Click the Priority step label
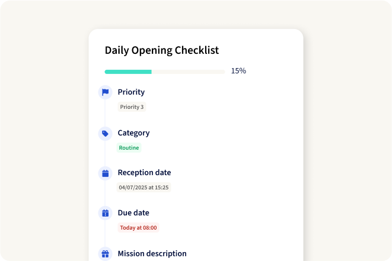392x261 pixels. coord(131,92)
